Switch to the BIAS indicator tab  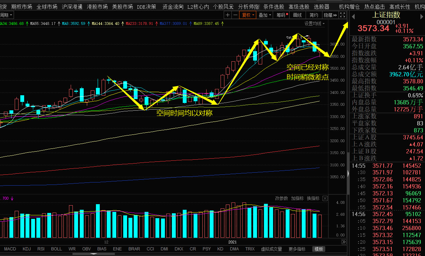(x=102, y=249)
